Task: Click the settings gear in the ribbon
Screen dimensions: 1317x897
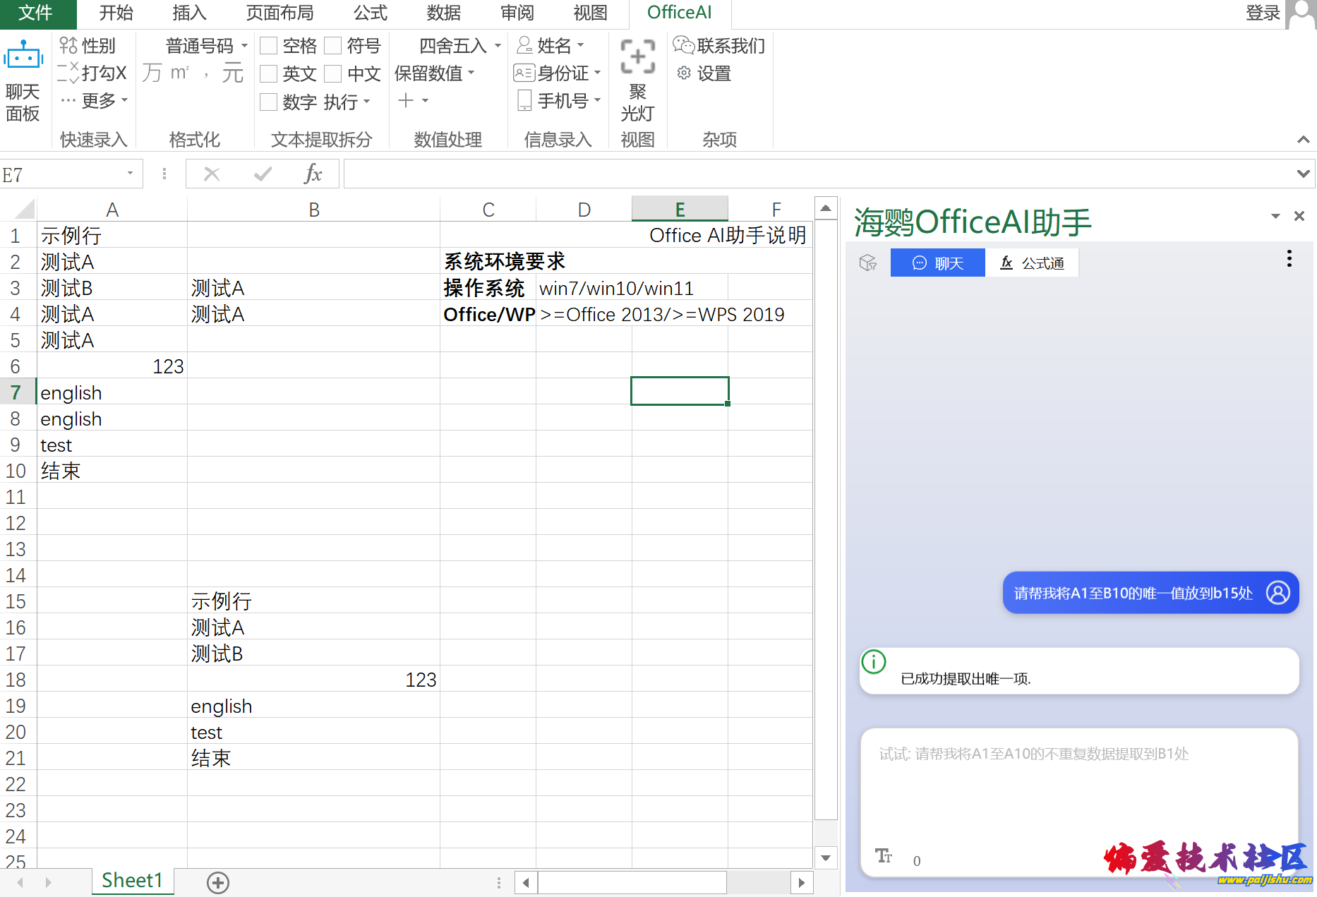Action: coord(683,73)
